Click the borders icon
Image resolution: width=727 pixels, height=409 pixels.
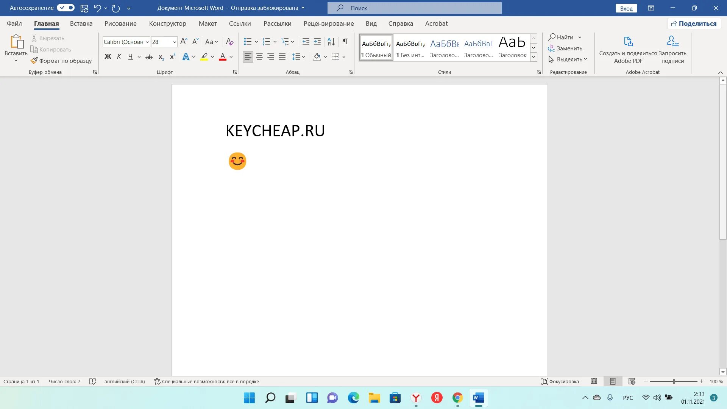click(x=335, y=57)
